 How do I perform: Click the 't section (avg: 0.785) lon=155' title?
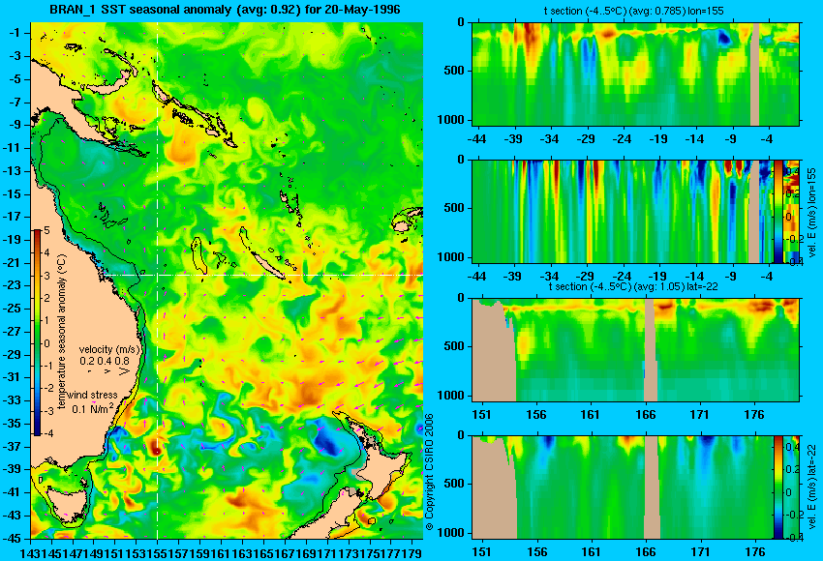point(633,11)
